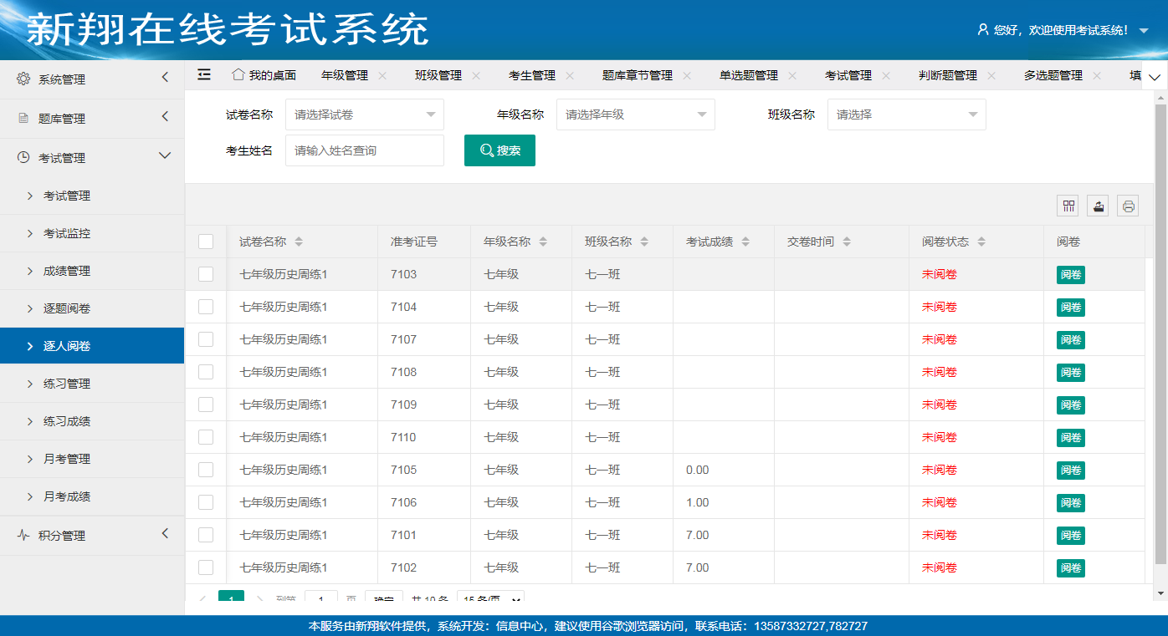The image size is (1168, 636).
Task: Sort by 考试成绩 column arrows
Action: point(745,242)
